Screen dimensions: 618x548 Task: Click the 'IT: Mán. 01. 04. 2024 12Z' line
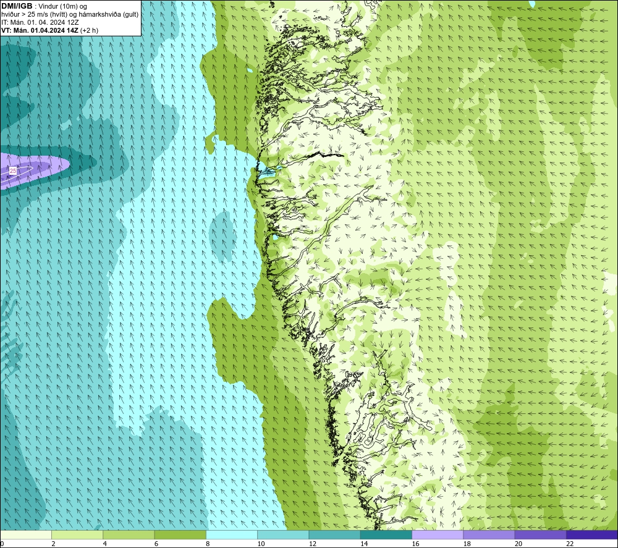pyautogui.click(x=40, y=22)
